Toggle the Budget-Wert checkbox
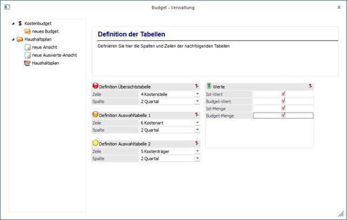The height and width of the screenshot is (220, 347). 283,101
